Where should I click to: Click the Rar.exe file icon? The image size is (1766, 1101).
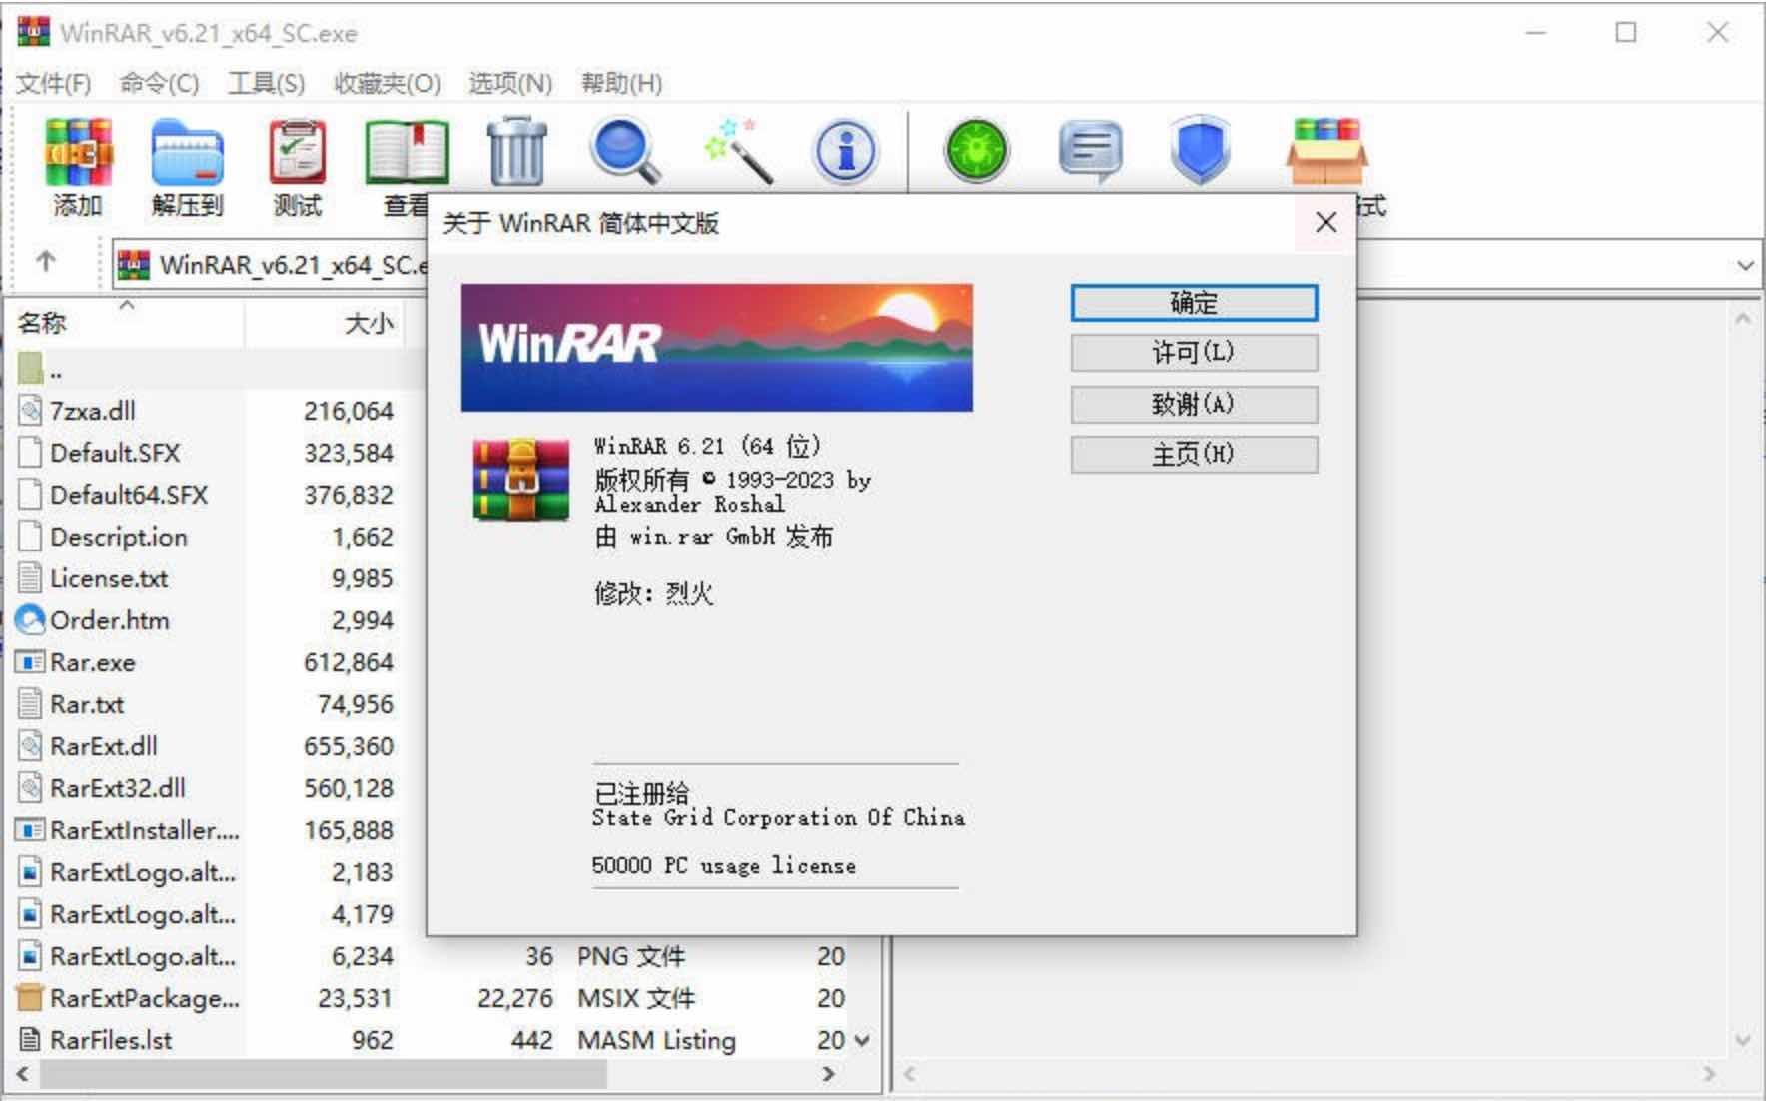pos(31,662)
